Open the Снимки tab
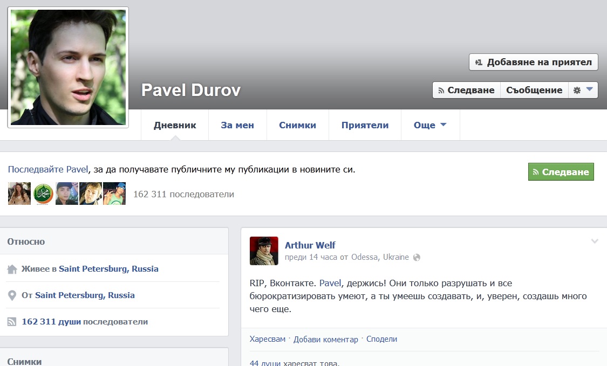This screenshot has height=366, width=607. click(298, 125)
